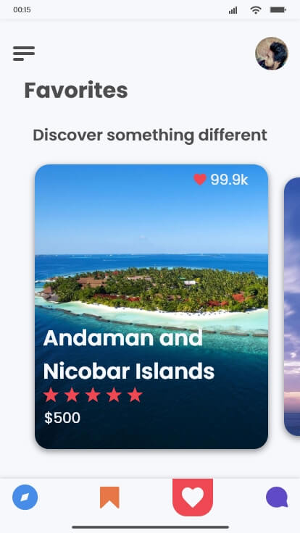Click the third red rating star
This screenshot has height=533, width=300.
[x=93, y=395]
